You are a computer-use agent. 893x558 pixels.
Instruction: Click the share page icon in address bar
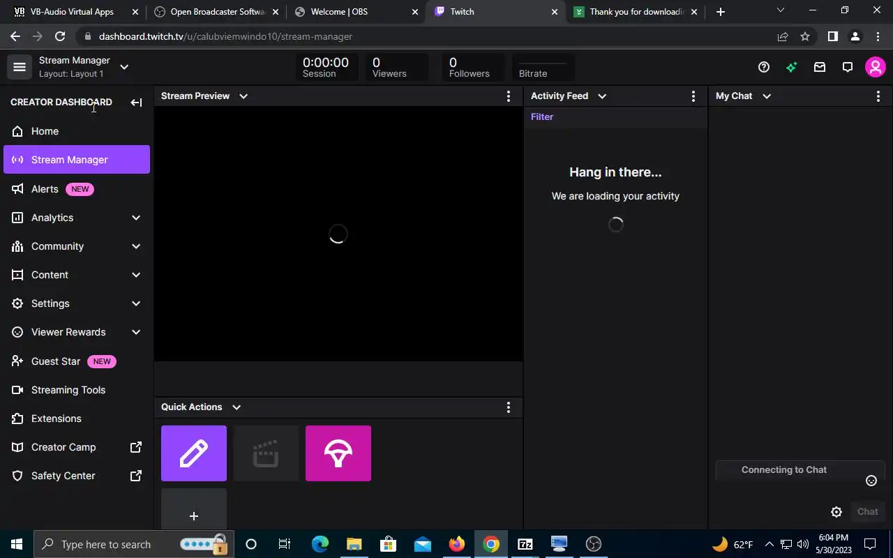point(783,36)
